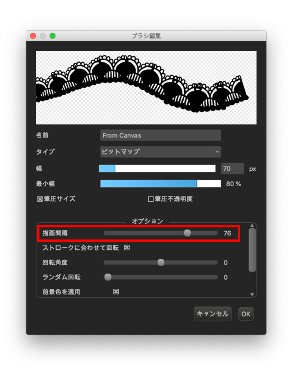
Task: Click the lace brush preview image
Action: pyautogui.click(x=146, y=87)
